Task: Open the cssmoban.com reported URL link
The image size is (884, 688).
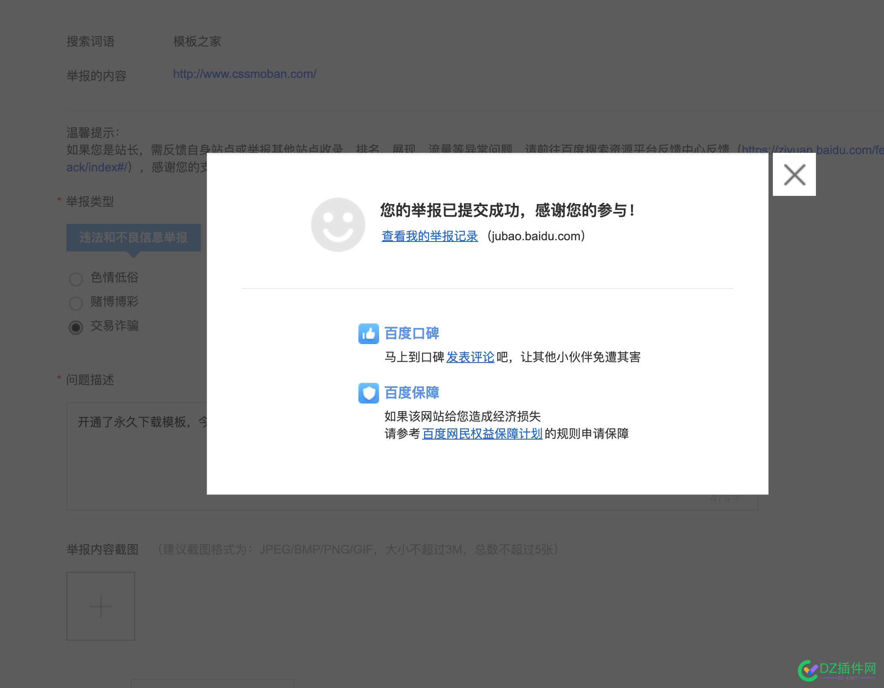Action: (245, 74)
